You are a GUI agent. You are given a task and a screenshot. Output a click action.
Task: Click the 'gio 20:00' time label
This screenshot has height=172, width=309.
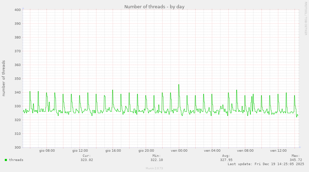pyautogui.click(x=146, y=151)
